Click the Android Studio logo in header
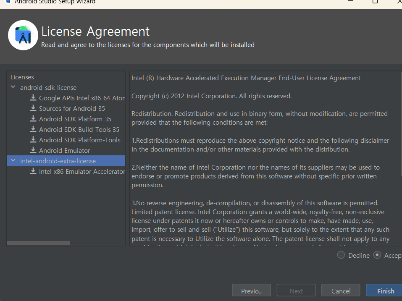 (x=23, y=35)
